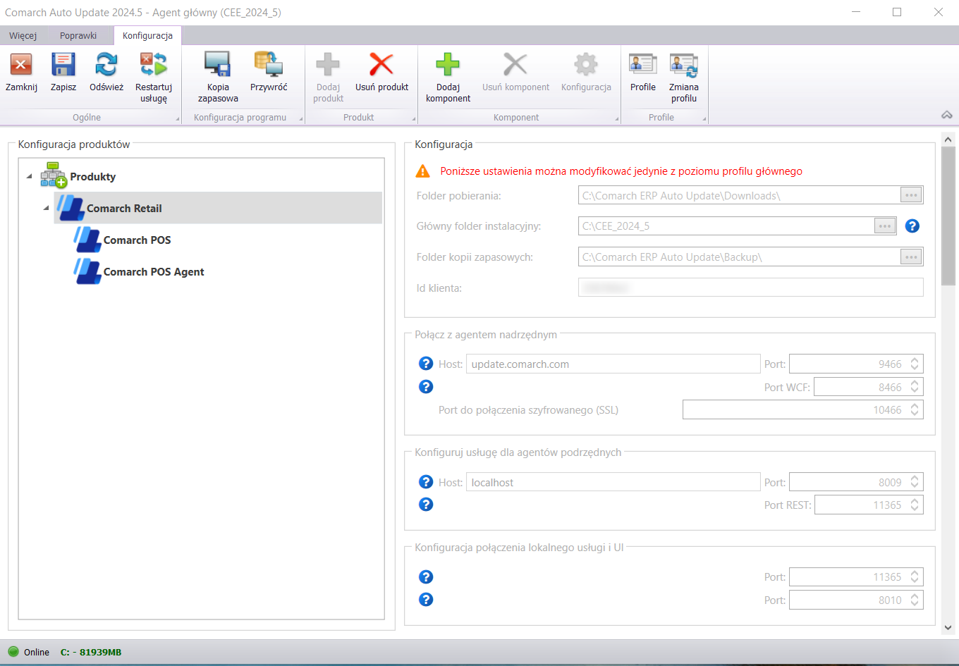The height and width of the screenshot is (666, 959).
Task: Select Comarch POS Agent in the tree
Action: [x=154, y=272]
